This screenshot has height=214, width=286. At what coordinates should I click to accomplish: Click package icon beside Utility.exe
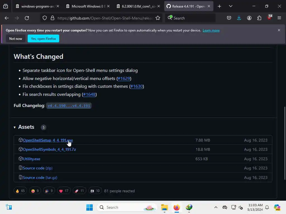[x=21, y=159]
